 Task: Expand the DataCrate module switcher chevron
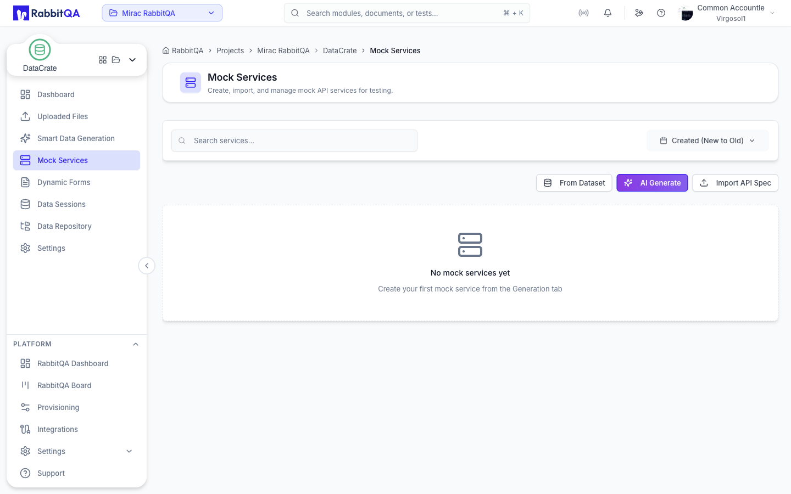click(x=132, y=60)
